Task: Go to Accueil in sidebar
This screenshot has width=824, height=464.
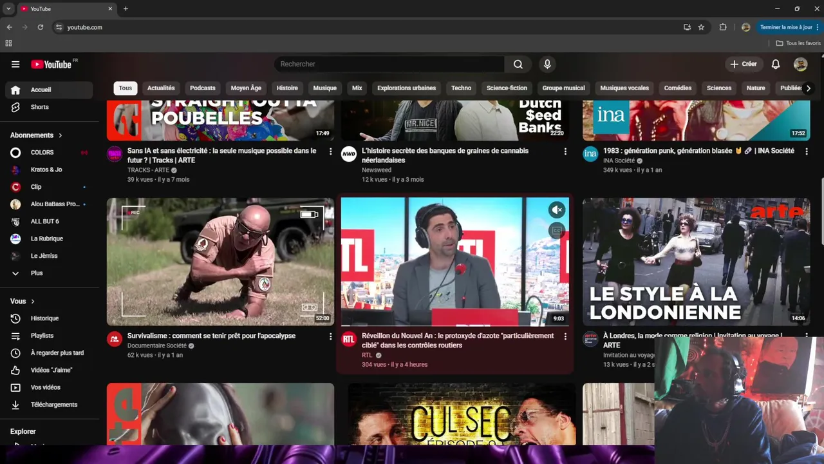Action: tap(49, 90)
